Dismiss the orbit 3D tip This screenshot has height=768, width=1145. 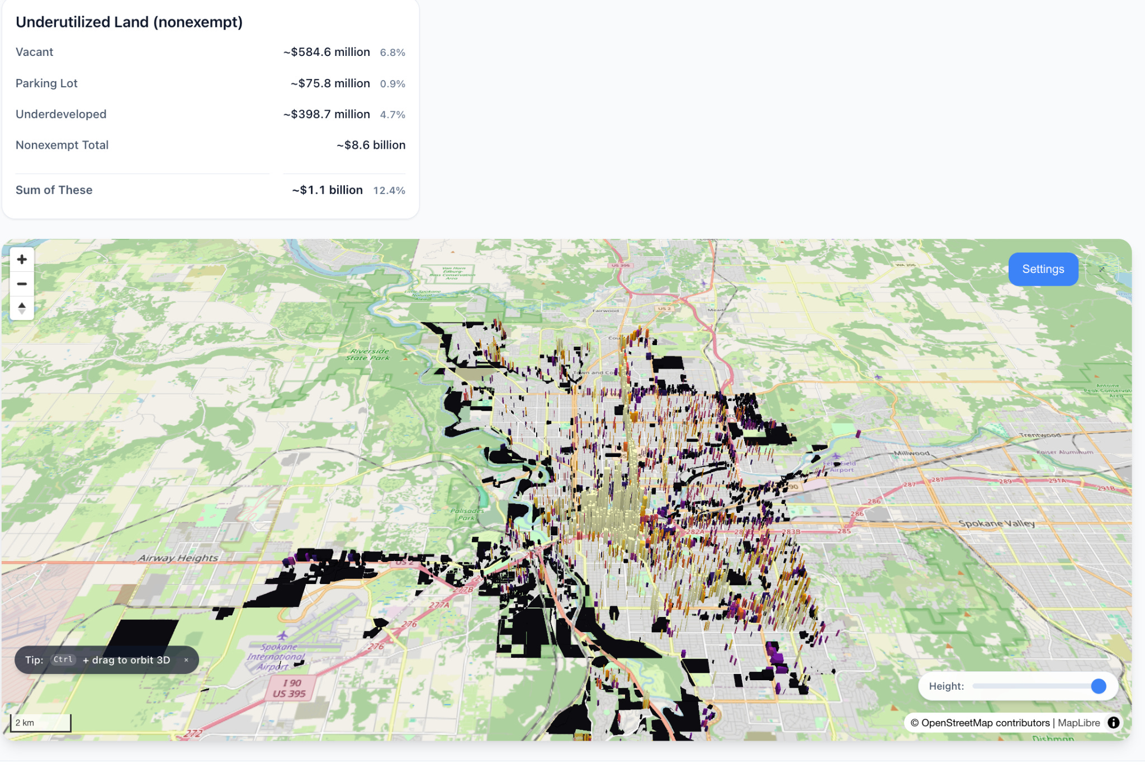(x=186, y=660)
